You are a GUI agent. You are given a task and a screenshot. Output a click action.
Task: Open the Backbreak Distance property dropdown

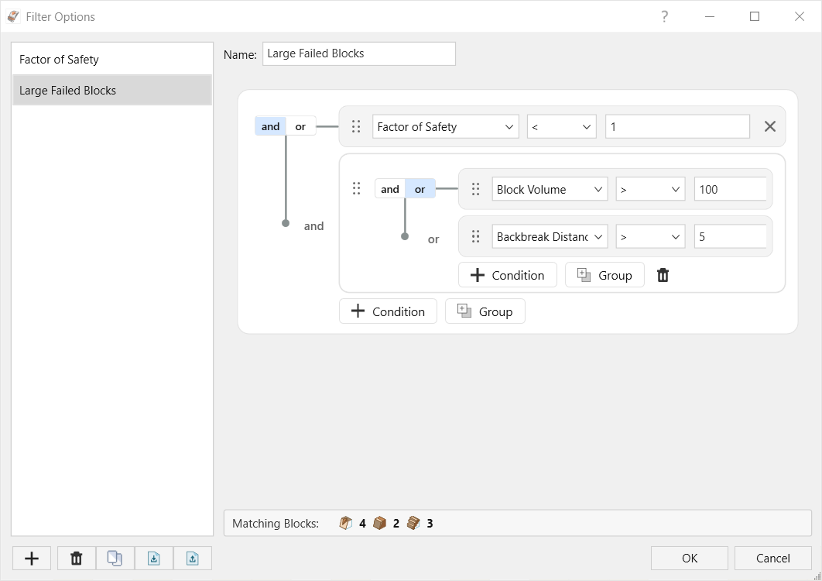550,237
